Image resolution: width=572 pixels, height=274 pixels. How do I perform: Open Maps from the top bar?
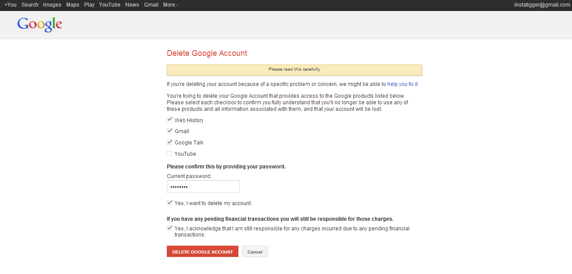[72, 5]
